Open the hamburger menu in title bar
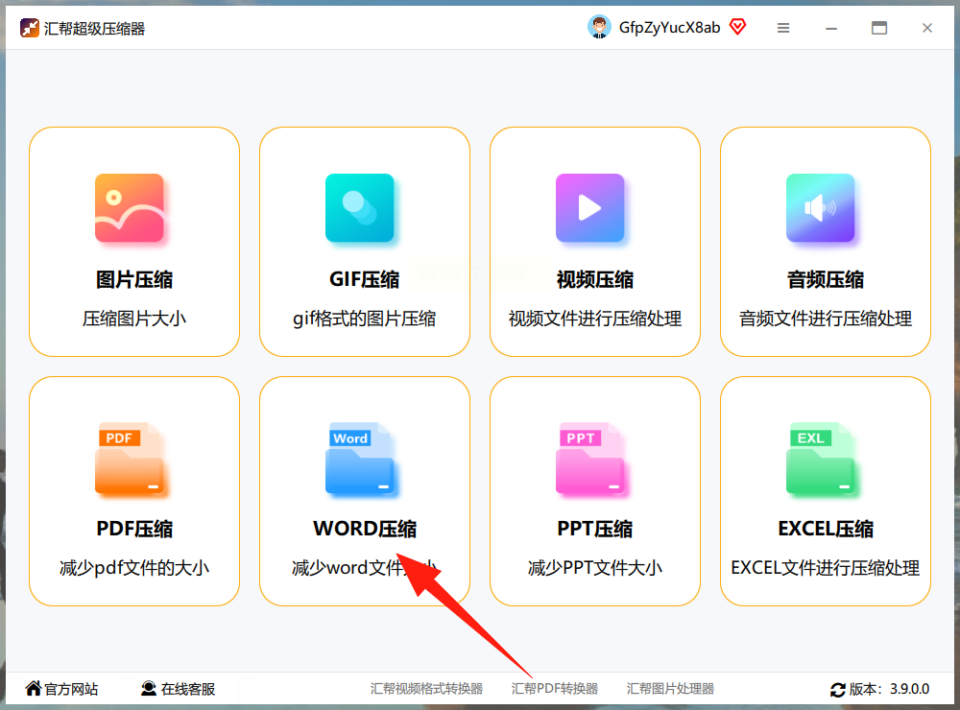 tap(783, 28)
